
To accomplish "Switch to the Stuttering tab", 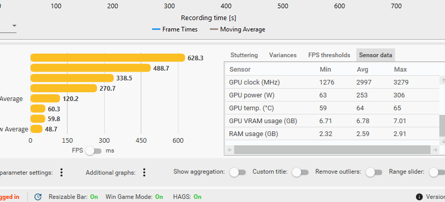I will [x=244, y=55].
